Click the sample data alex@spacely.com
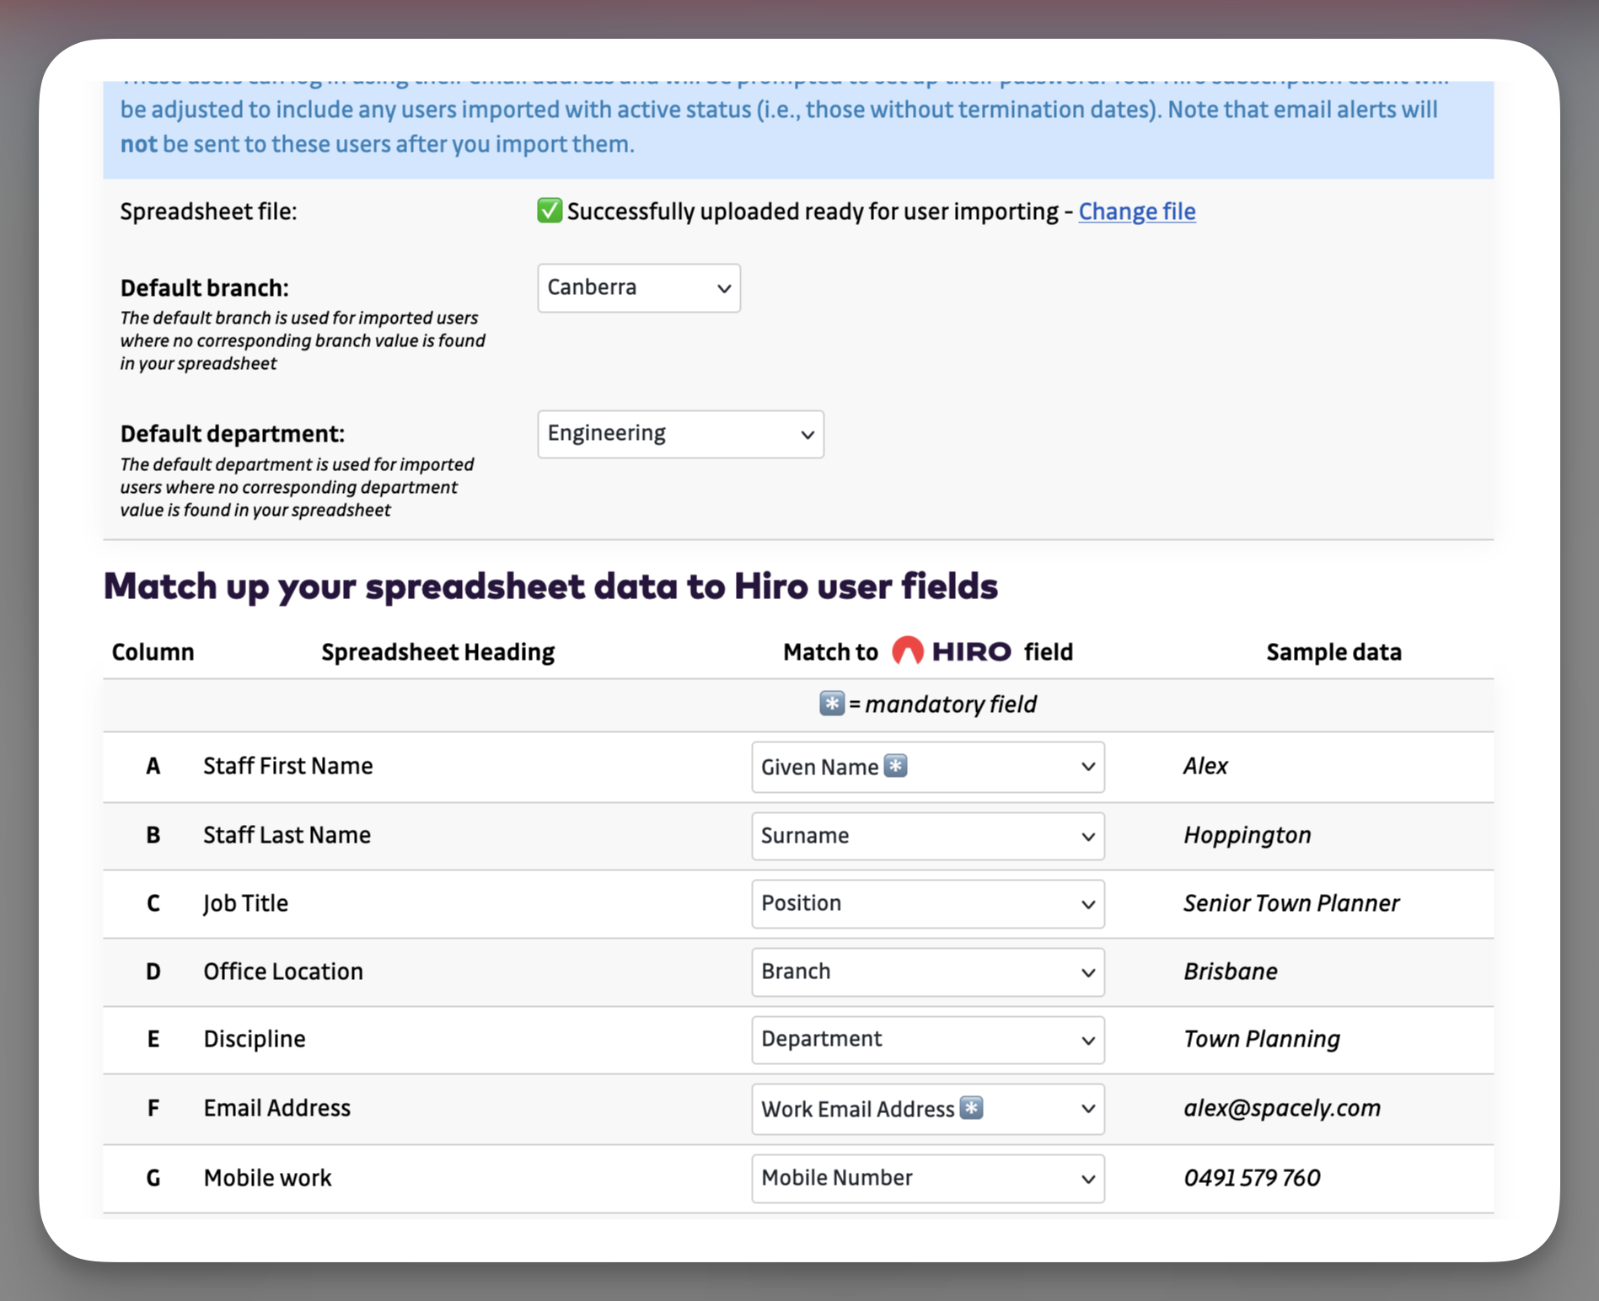1599x1301 pixels. (x=1282, y=1108)
